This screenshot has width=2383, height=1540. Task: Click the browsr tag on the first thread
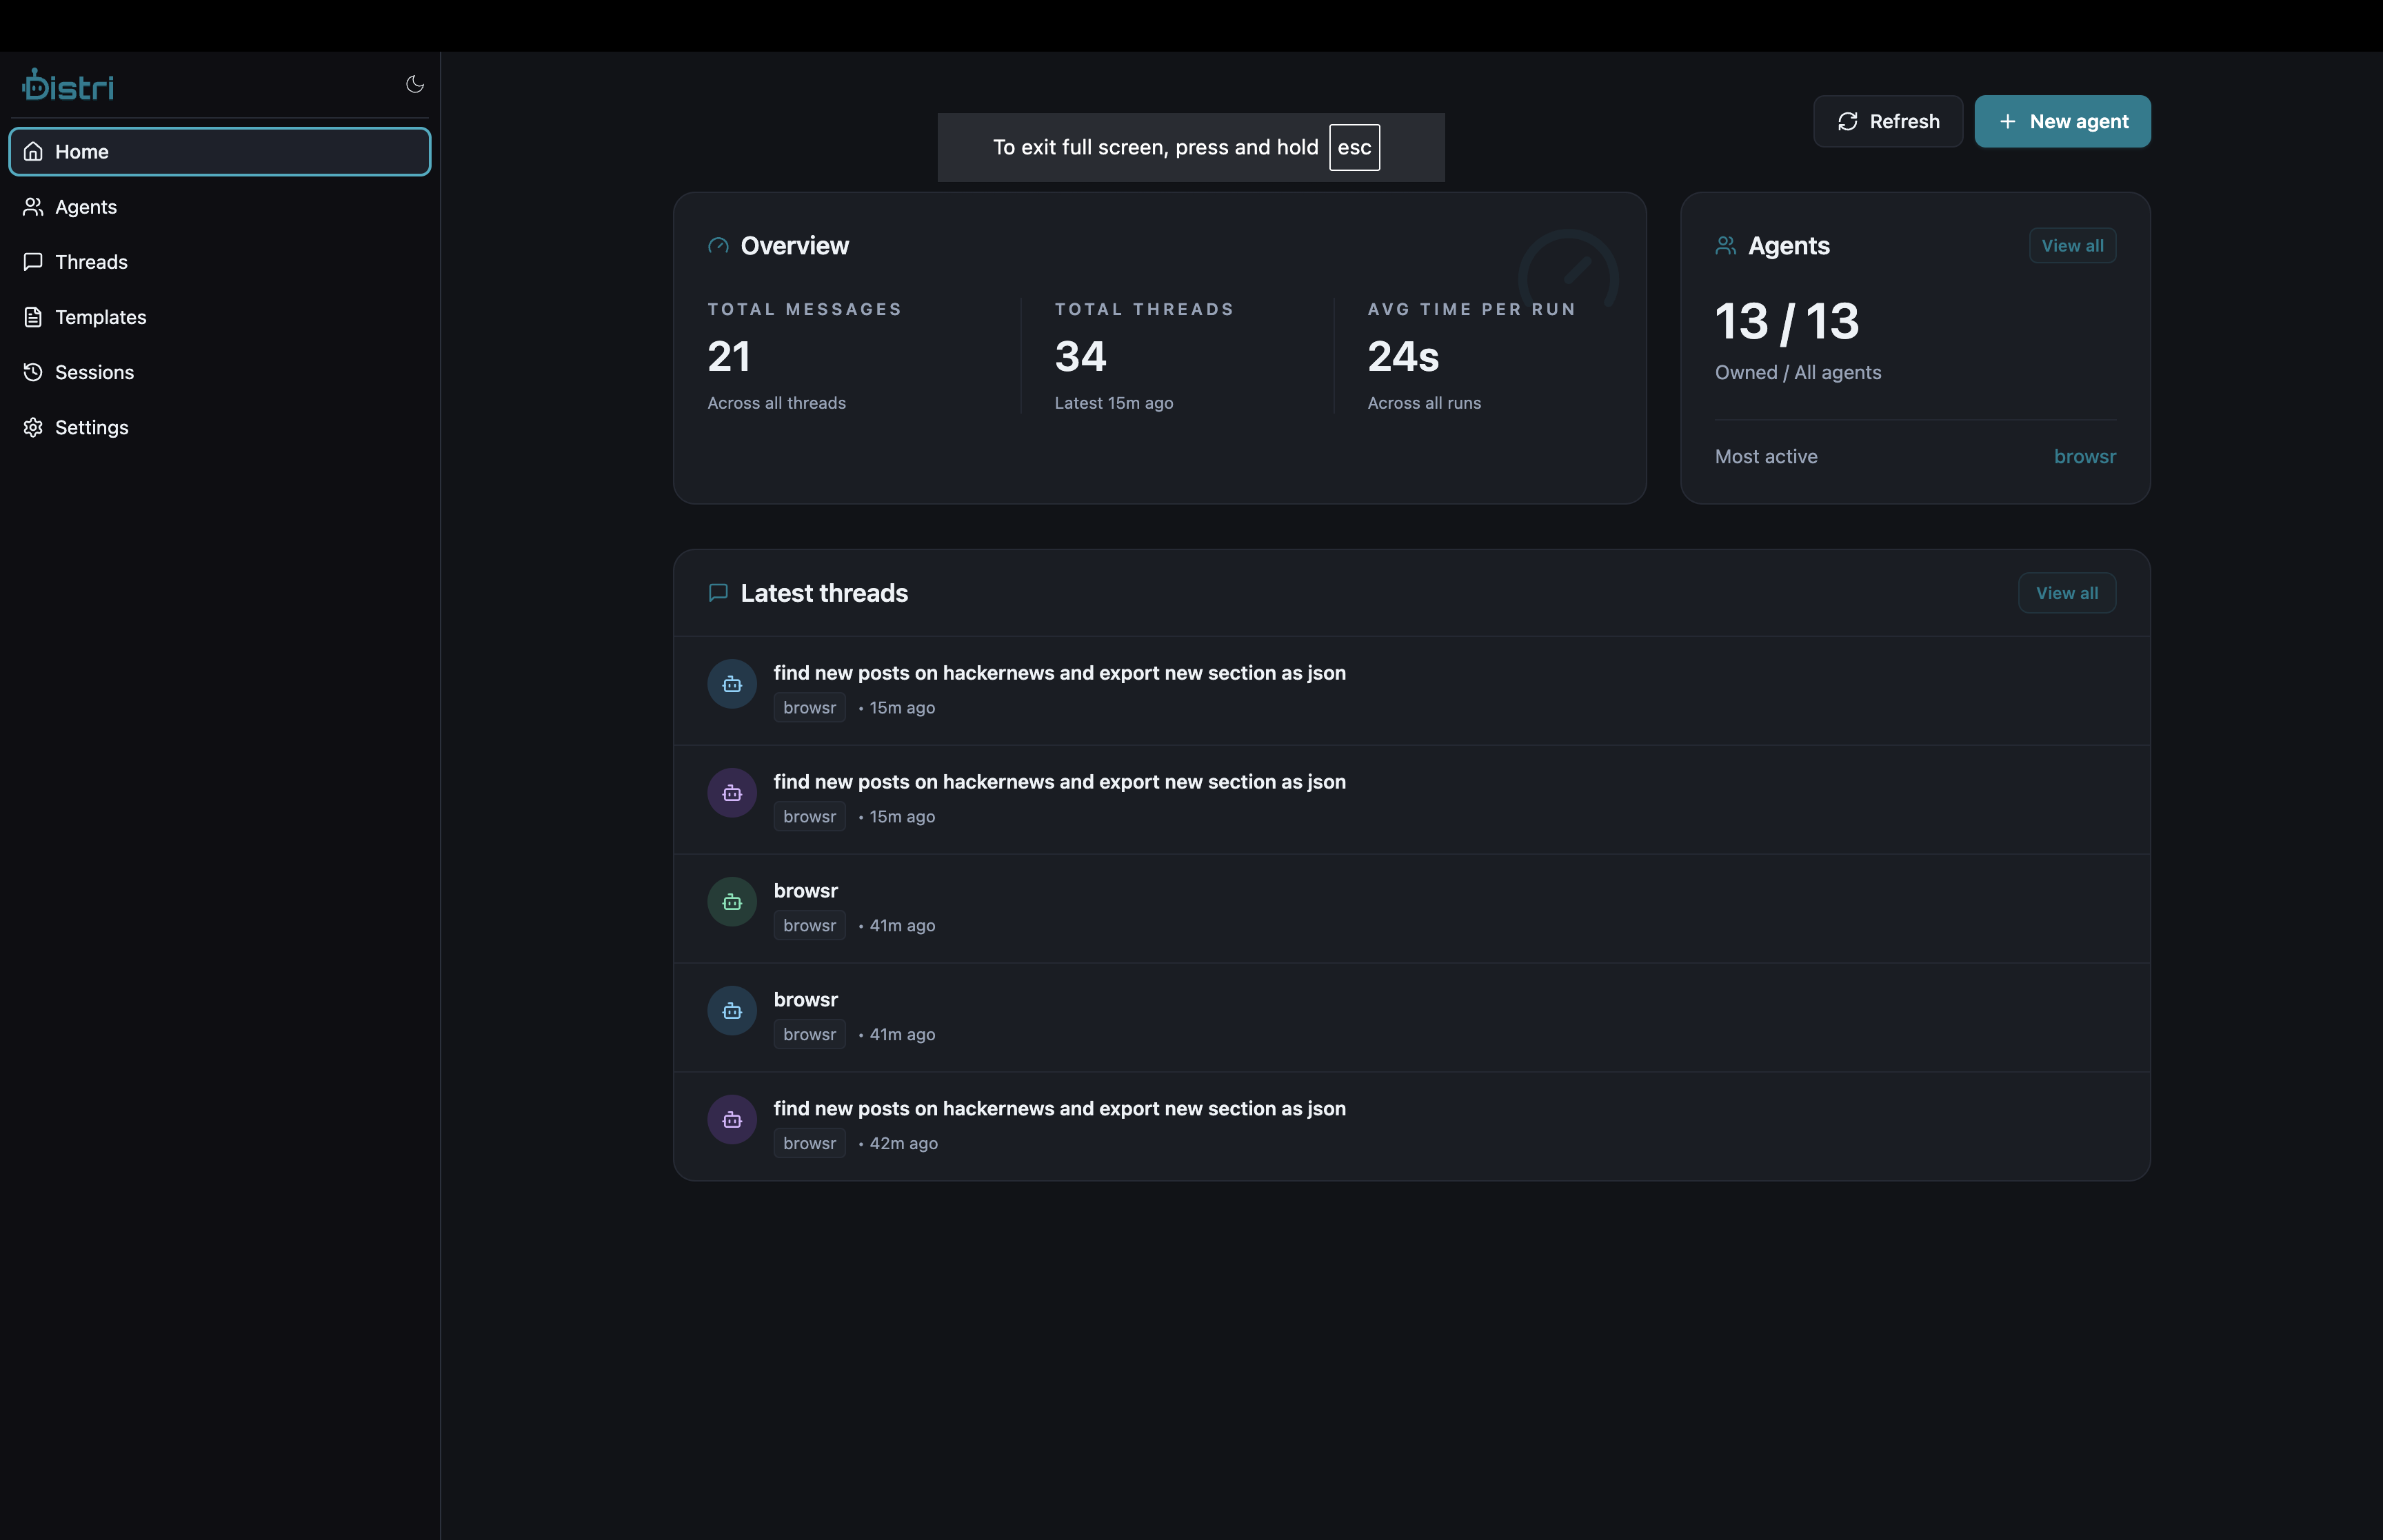808,707
